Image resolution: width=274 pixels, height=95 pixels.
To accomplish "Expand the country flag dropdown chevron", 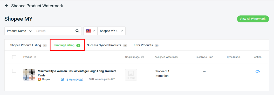I will coord(94,31).
